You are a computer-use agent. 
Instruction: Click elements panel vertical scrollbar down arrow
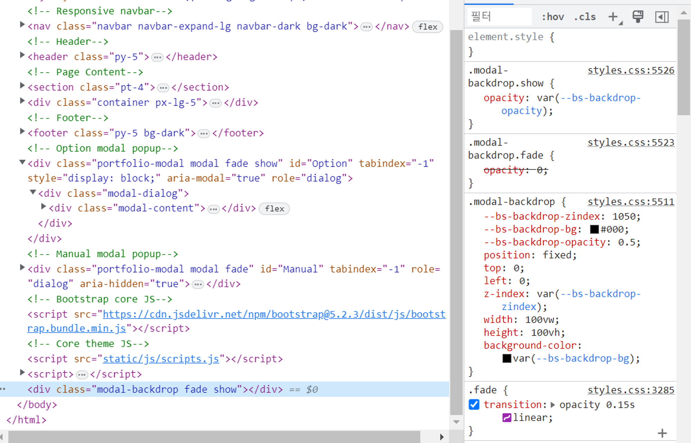click(456, 422)
